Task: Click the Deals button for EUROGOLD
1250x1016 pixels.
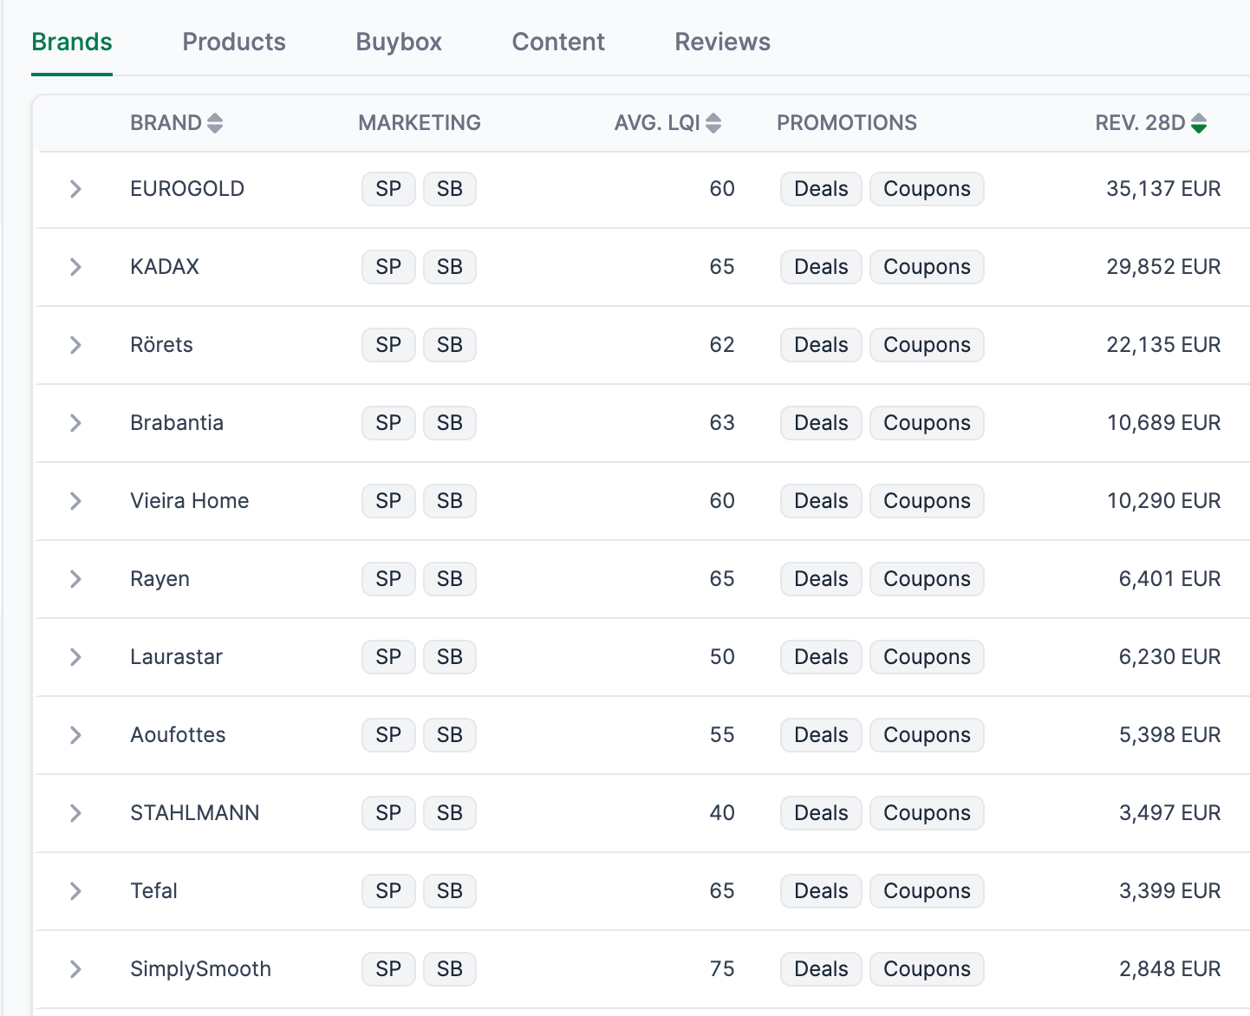Action: pos(820,188)
